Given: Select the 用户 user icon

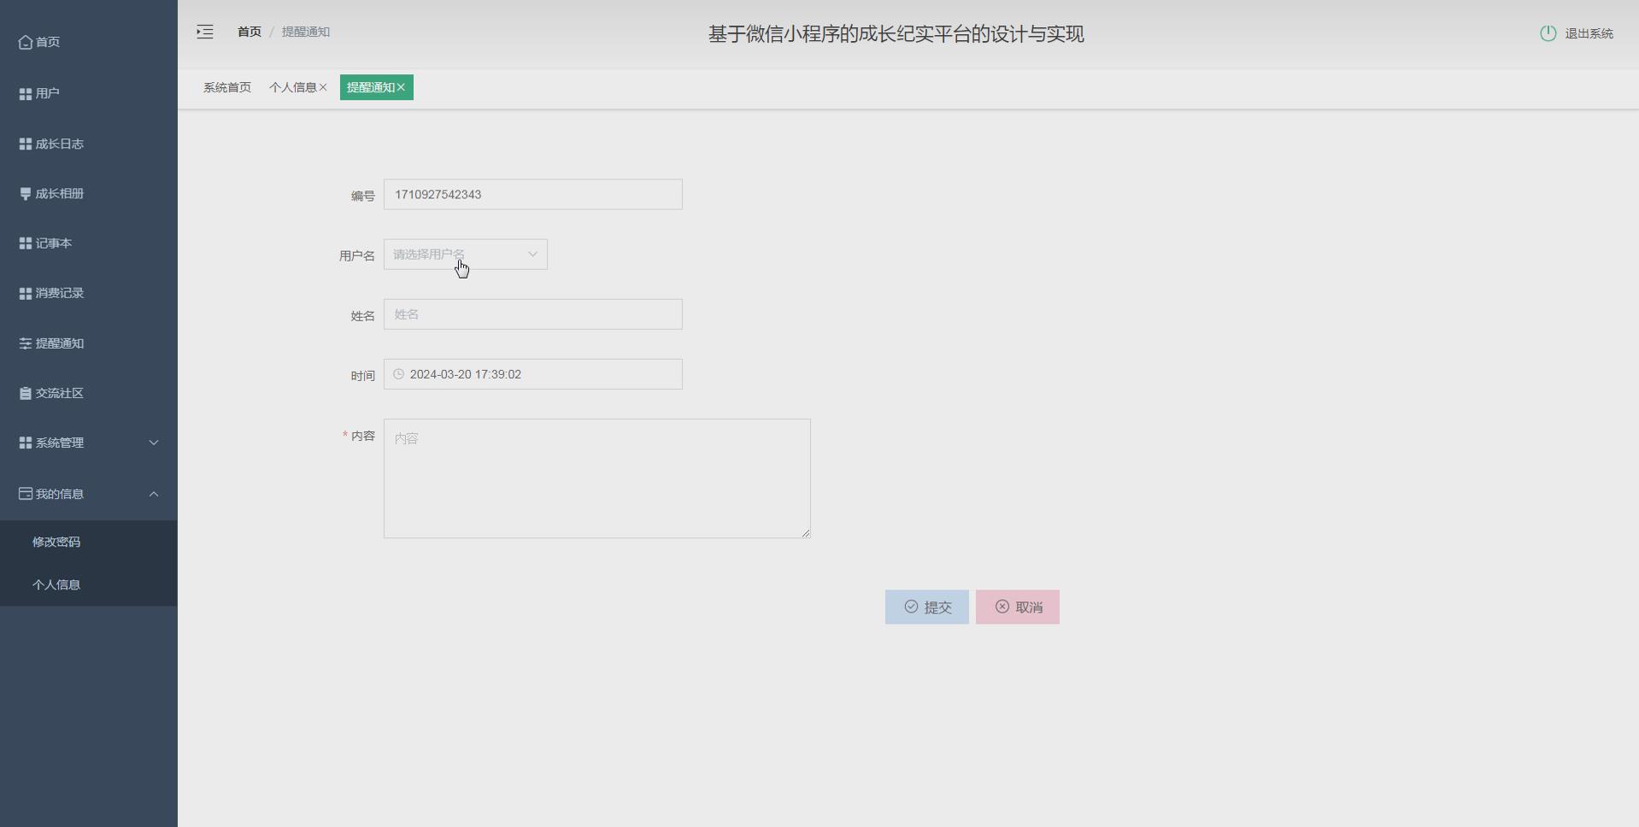Looking at the screenshot, I should (x=24, y=93).
